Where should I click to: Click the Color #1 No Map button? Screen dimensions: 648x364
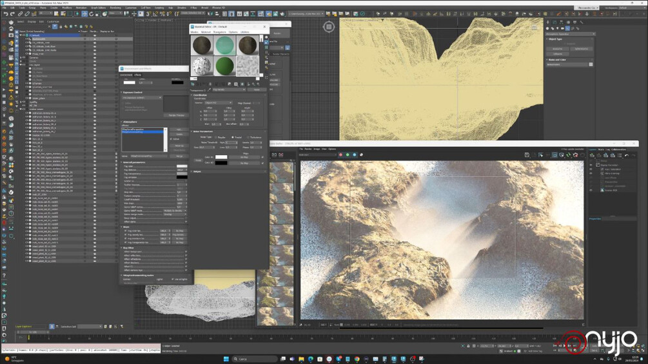coord(244,157)
